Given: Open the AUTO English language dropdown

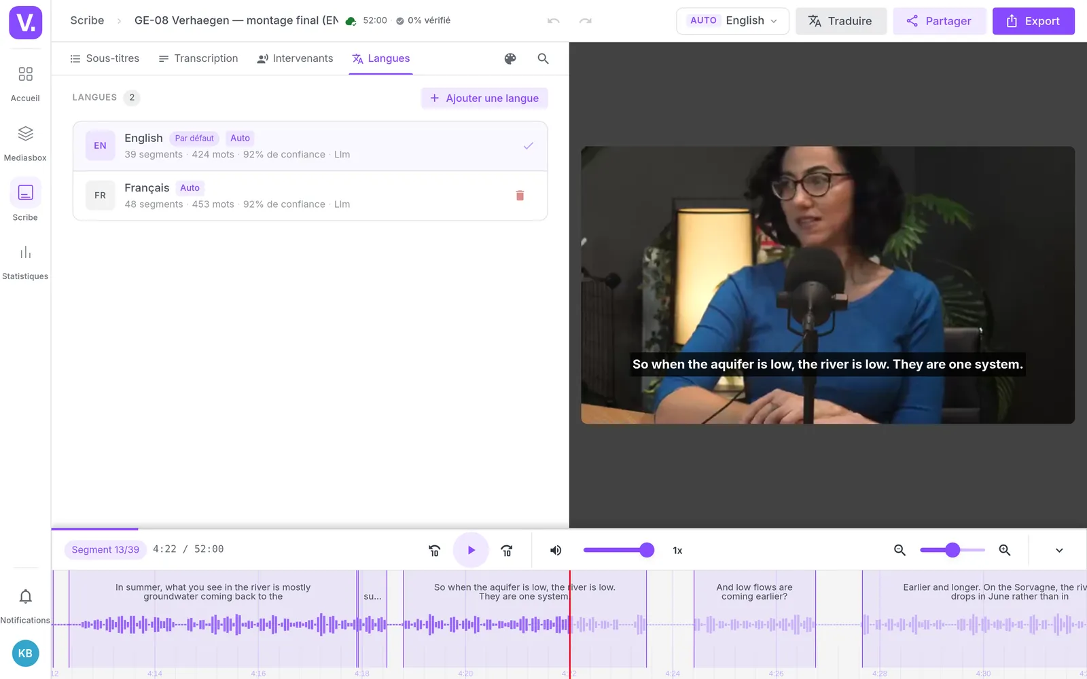Looking at the screenshot, I should (x=732, y=21).
